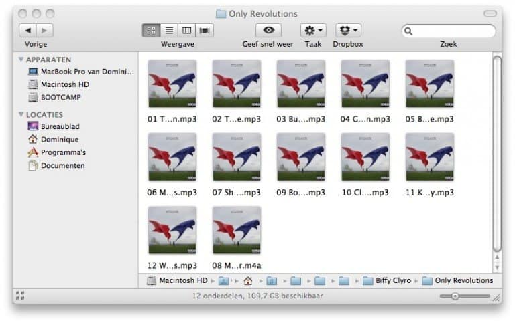The width and height of the screenshot is (515, 323).
Task: Collapse the LOCATIES sidebar section
Action: (x=21, y=114)
